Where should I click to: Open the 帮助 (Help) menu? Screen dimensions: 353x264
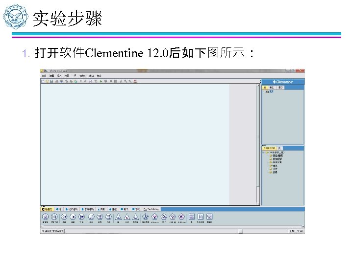tap(99, 76)
